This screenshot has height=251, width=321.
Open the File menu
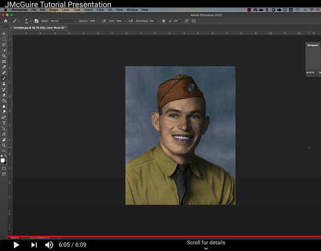point(34,10)
